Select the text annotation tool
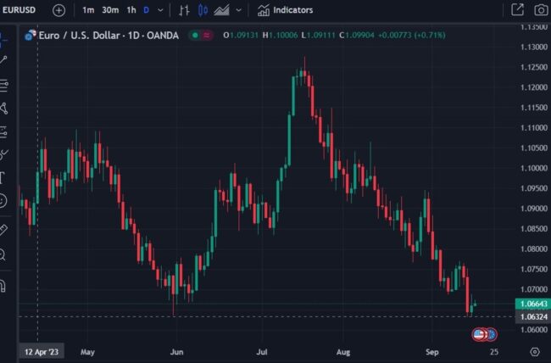The height and width of the screenshot is (363, 551). click(x=4, y=176)
